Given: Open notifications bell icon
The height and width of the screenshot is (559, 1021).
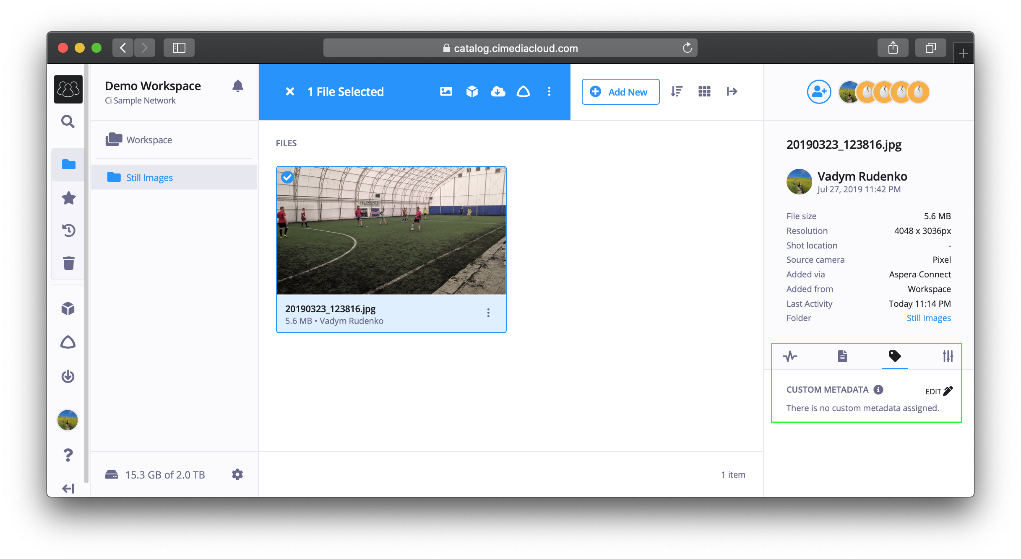Looking at the screenshot, I should [238, 86].
